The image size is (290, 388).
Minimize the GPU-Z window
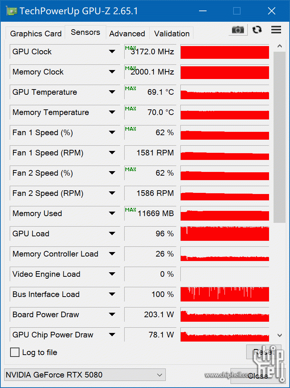coord(202,11)
